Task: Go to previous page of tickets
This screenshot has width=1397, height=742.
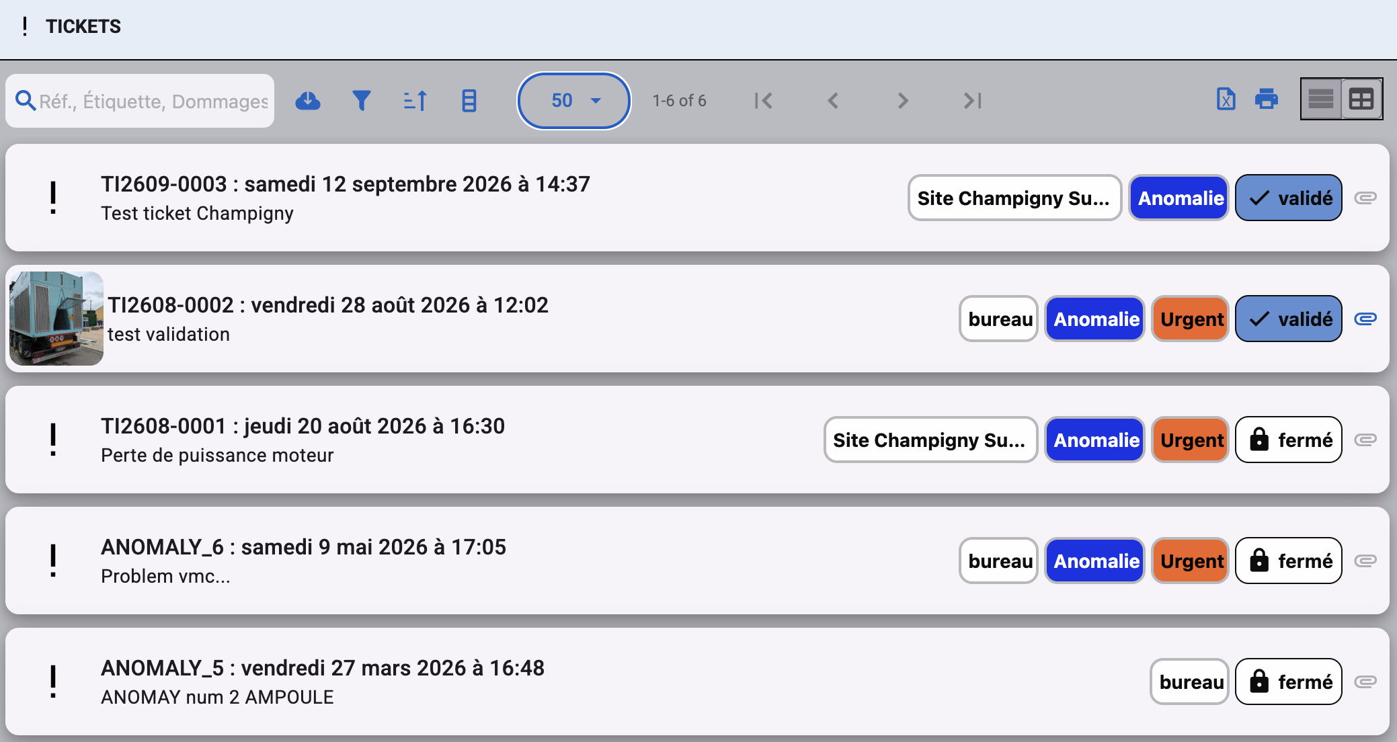Action: (x=833, y=101)
